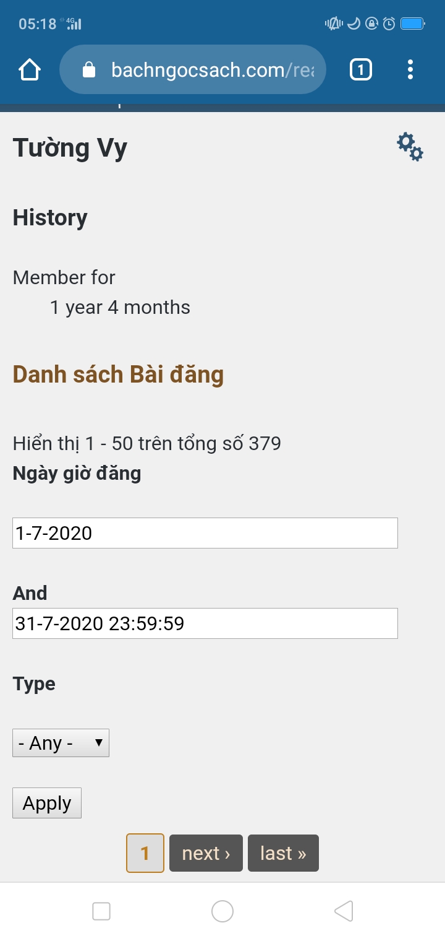Tap the browser home icon
445x941 pixels.
30,70
